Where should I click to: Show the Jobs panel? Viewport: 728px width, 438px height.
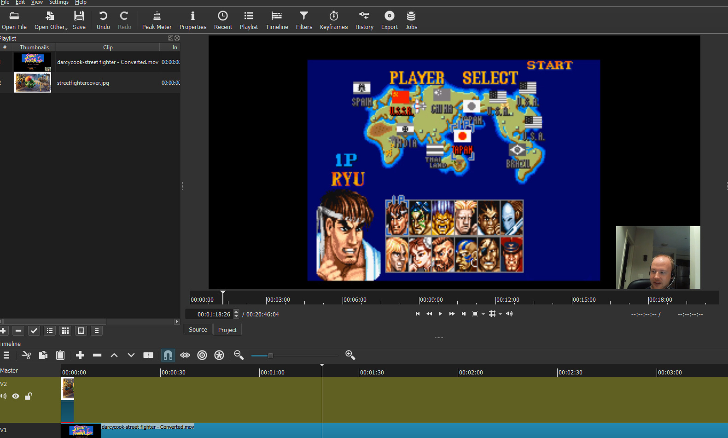(411, 21)
